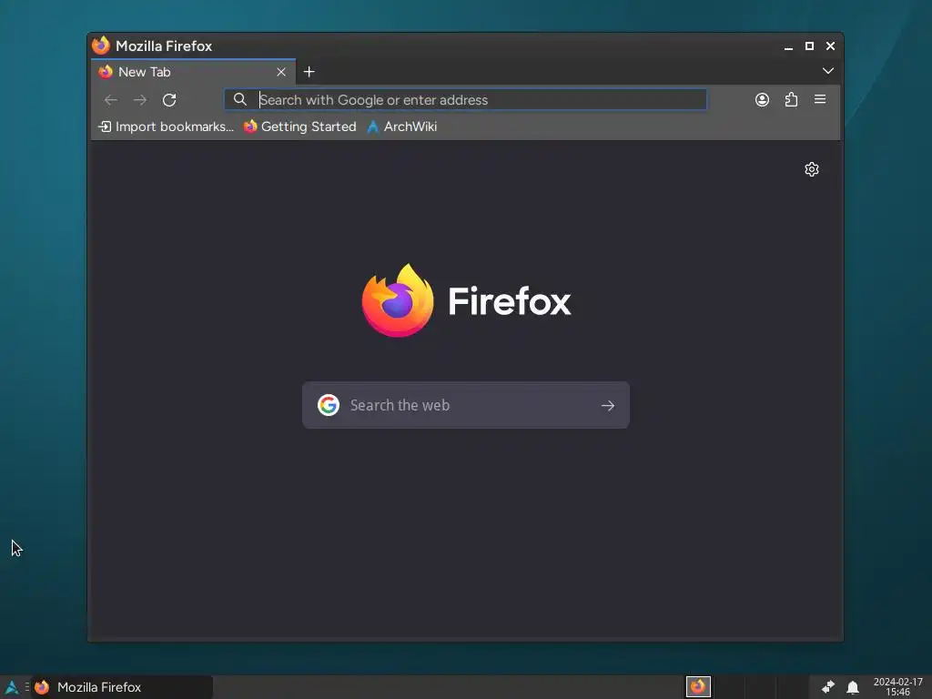Image resolution: width=932 pixels, height=699 pixels.
Task: Maximize the Firefox window
Action: [809, 46]
